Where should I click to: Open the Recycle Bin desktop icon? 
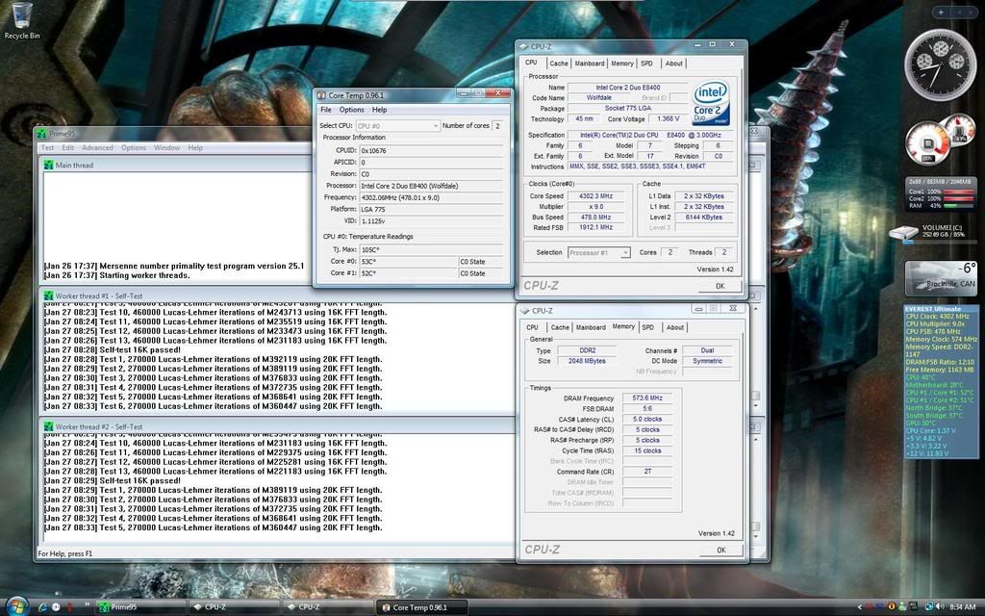(x=21, y=21)
